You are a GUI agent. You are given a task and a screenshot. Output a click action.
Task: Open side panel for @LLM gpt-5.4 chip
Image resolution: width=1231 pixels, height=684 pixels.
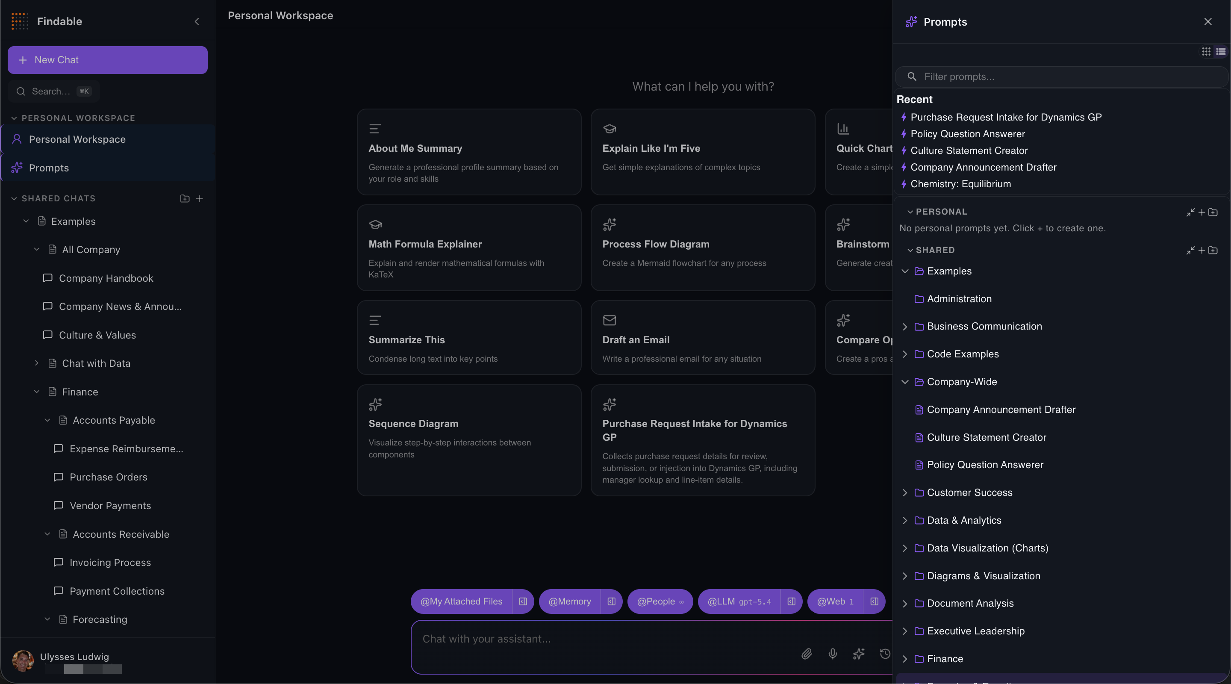click(791, 601)
